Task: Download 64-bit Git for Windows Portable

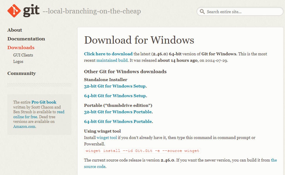Action: 118,121
